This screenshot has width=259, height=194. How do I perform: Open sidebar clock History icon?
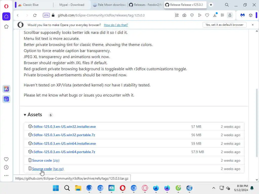coord(6,167)
